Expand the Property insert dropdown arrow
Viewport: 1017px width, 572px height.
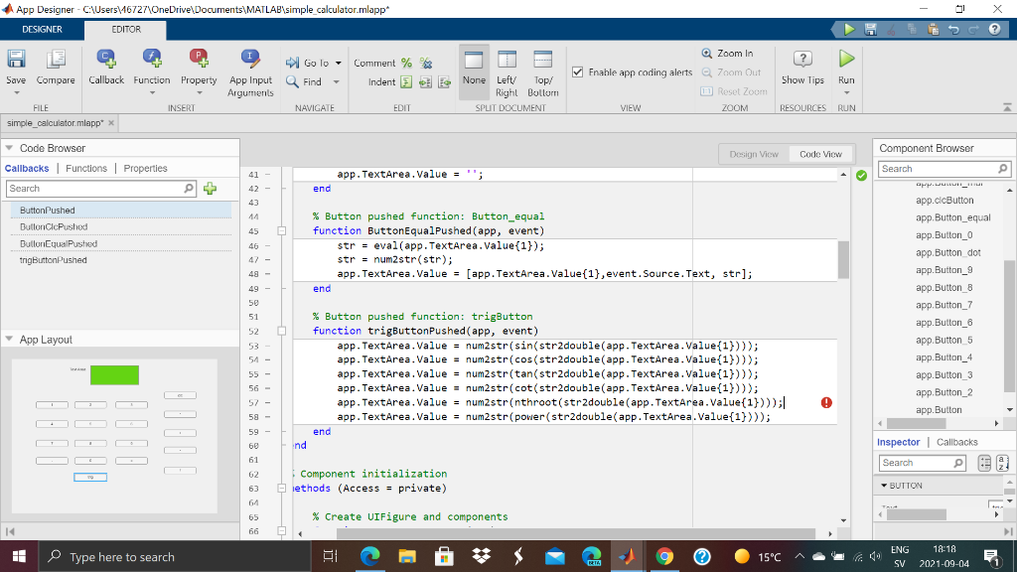tap(199, 92)
